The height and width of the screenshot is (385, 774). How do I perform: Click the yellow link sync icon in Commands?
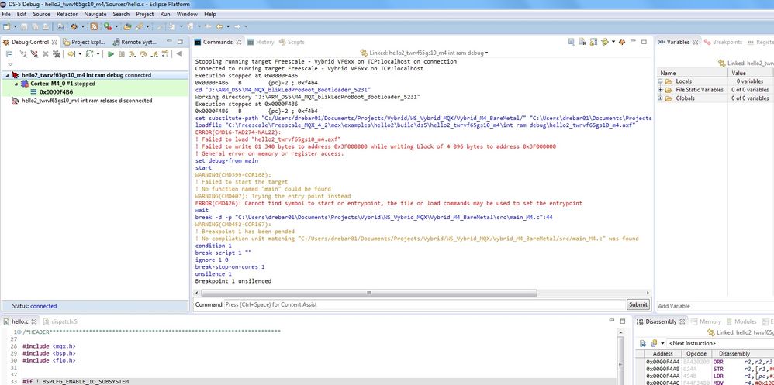tap(605, 42)
